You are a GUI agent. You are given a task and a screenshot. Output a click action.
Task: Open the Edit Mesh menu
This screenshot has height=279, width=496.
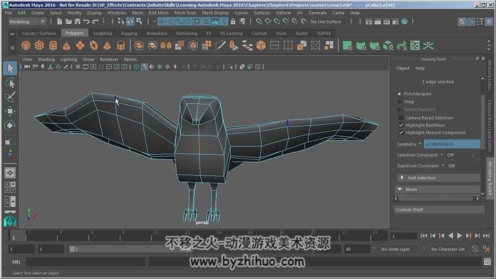coord(159,13)
